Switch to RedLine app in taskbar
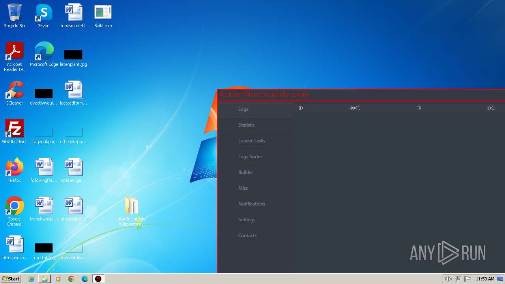The width and height of the screenshot is (505, 284). (98, 279)
